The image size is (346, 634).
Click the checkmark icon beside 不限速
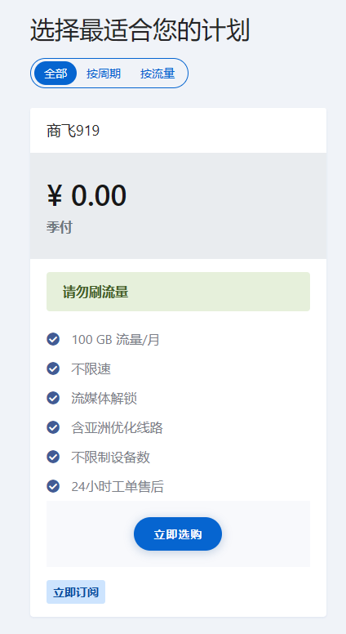[53, 368]
